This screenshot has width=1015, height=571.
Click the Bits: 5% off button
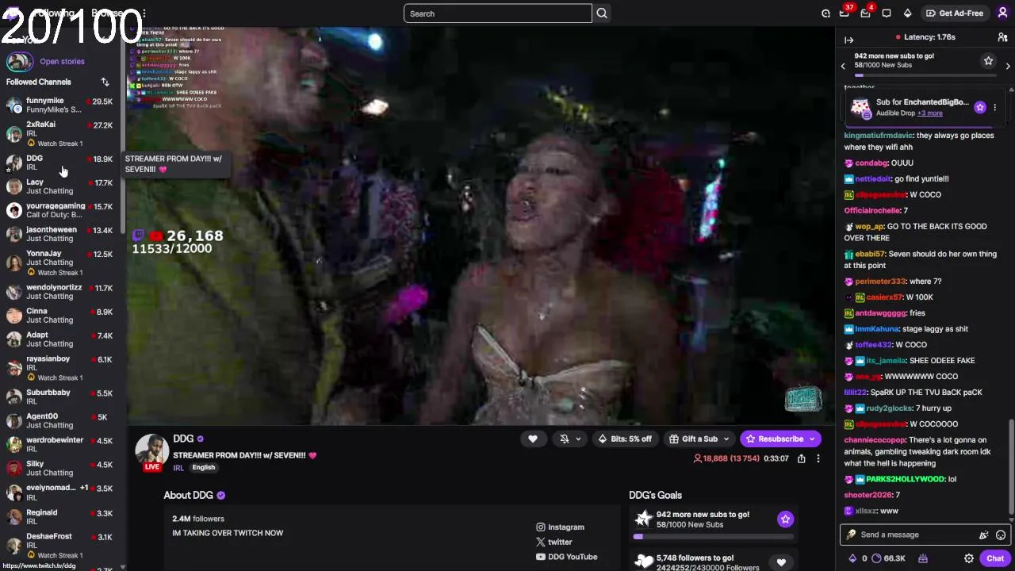[625, 439]
